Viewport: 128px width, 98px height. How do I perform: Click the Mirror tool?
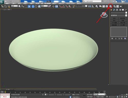90,6
